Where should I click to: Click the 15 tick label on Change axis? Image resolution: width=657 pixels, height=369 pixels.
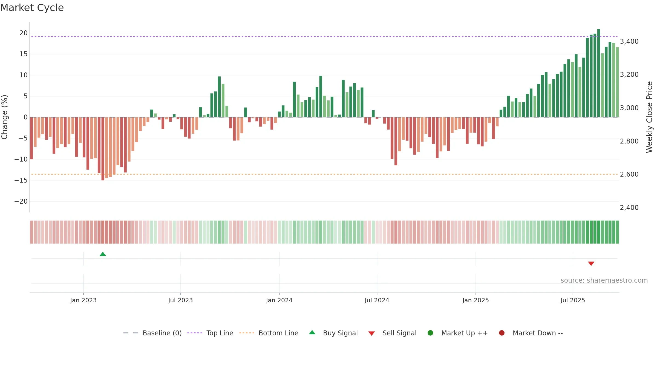coord(24,54)
